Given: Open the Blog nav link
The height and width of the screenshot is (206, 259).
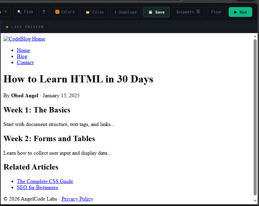Looking at the screenshot, I should point(22,56).
